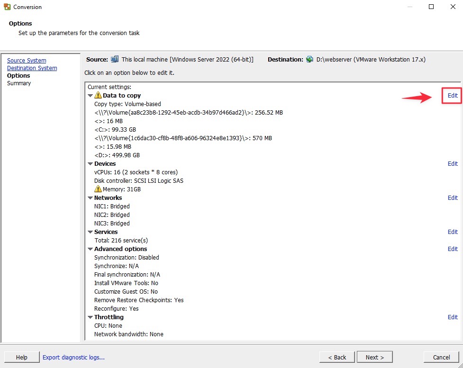This screenshot has width=463, height=368.
Task: Select the Copy type: Volume-based row
Action: pyautogui.click(x=127, y=104)
